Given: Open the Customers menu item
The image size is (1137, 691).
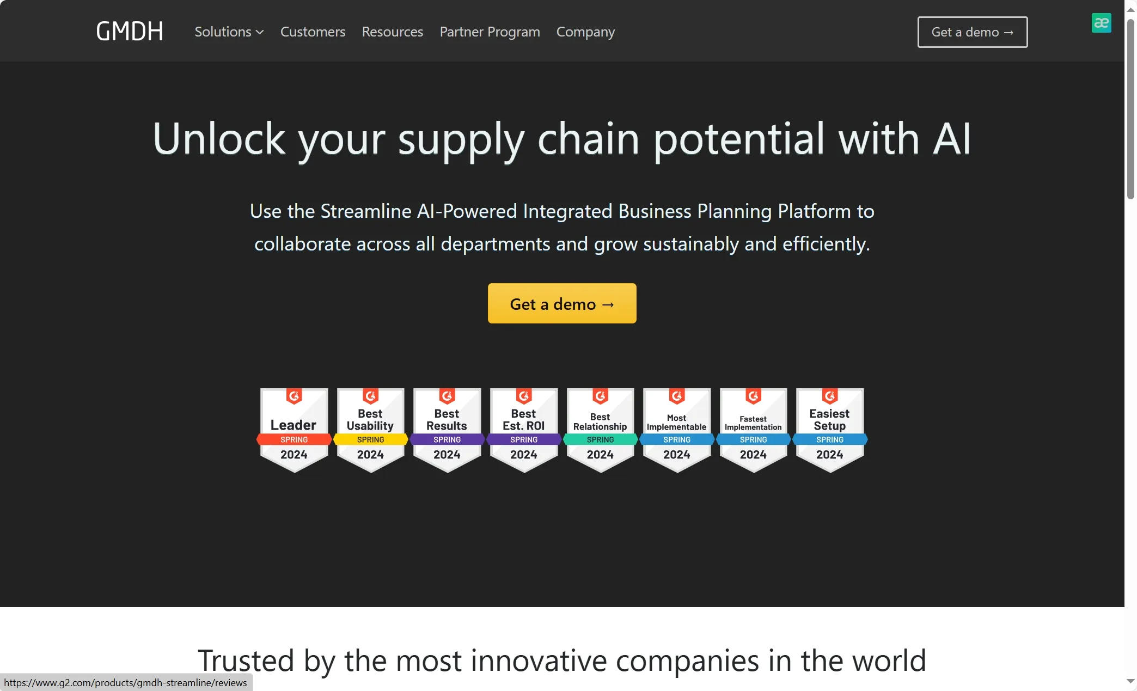Looking at the screenshot, I should pos(313,32).
